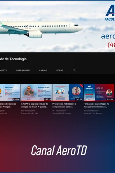The width and height of the screenshot is (115, 173).
Task: Click the 1:47:56 duration badge
Action: coord(79,99)
